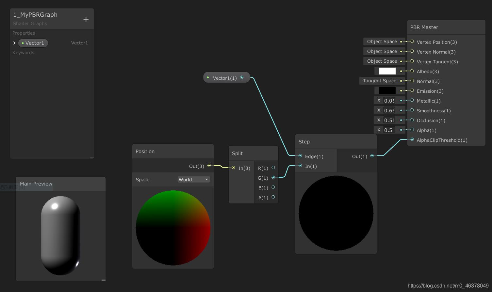Click the Alpha(1) input port
The image size is (492, 292).
click(412, 130)
